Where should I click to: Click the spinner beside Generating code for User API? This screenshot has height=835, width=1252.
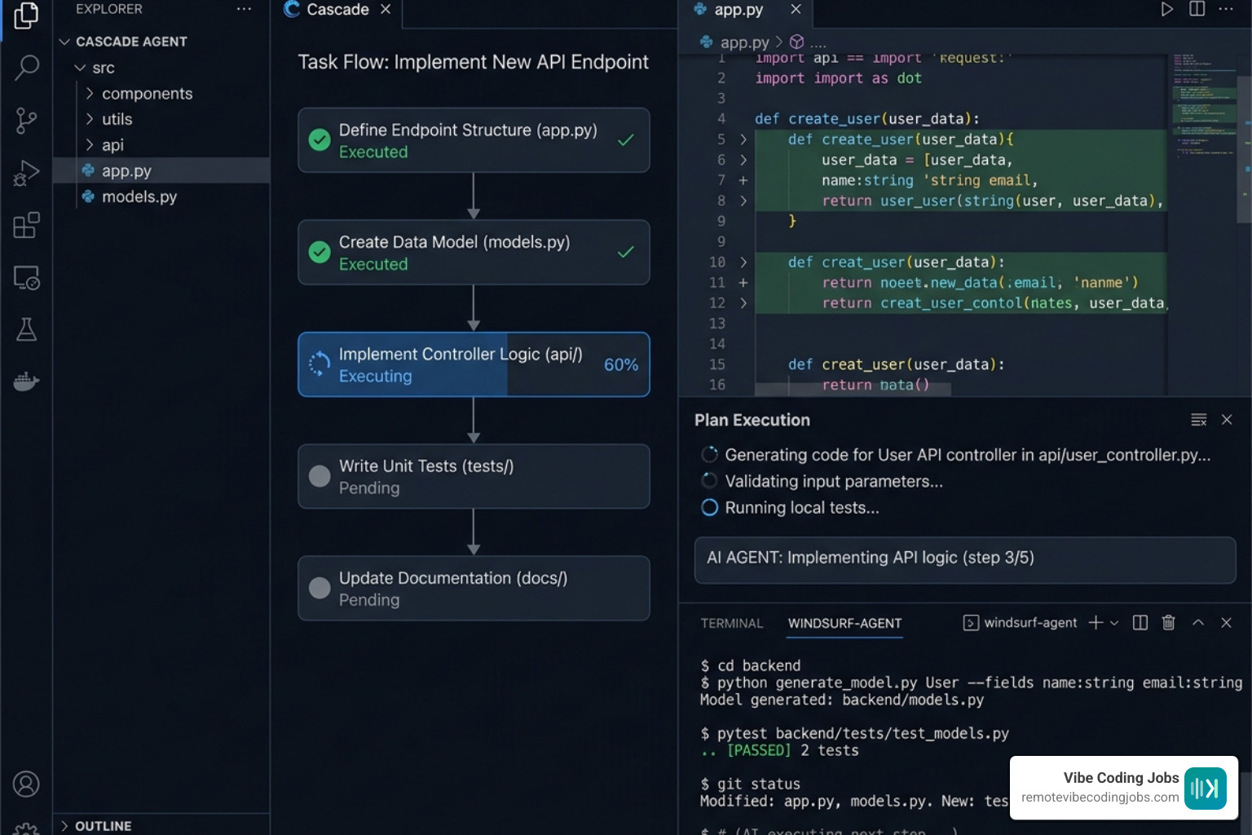coord(710,454)
